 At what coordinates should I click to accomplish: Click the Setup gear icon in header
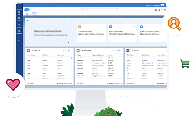click(165, 10)
